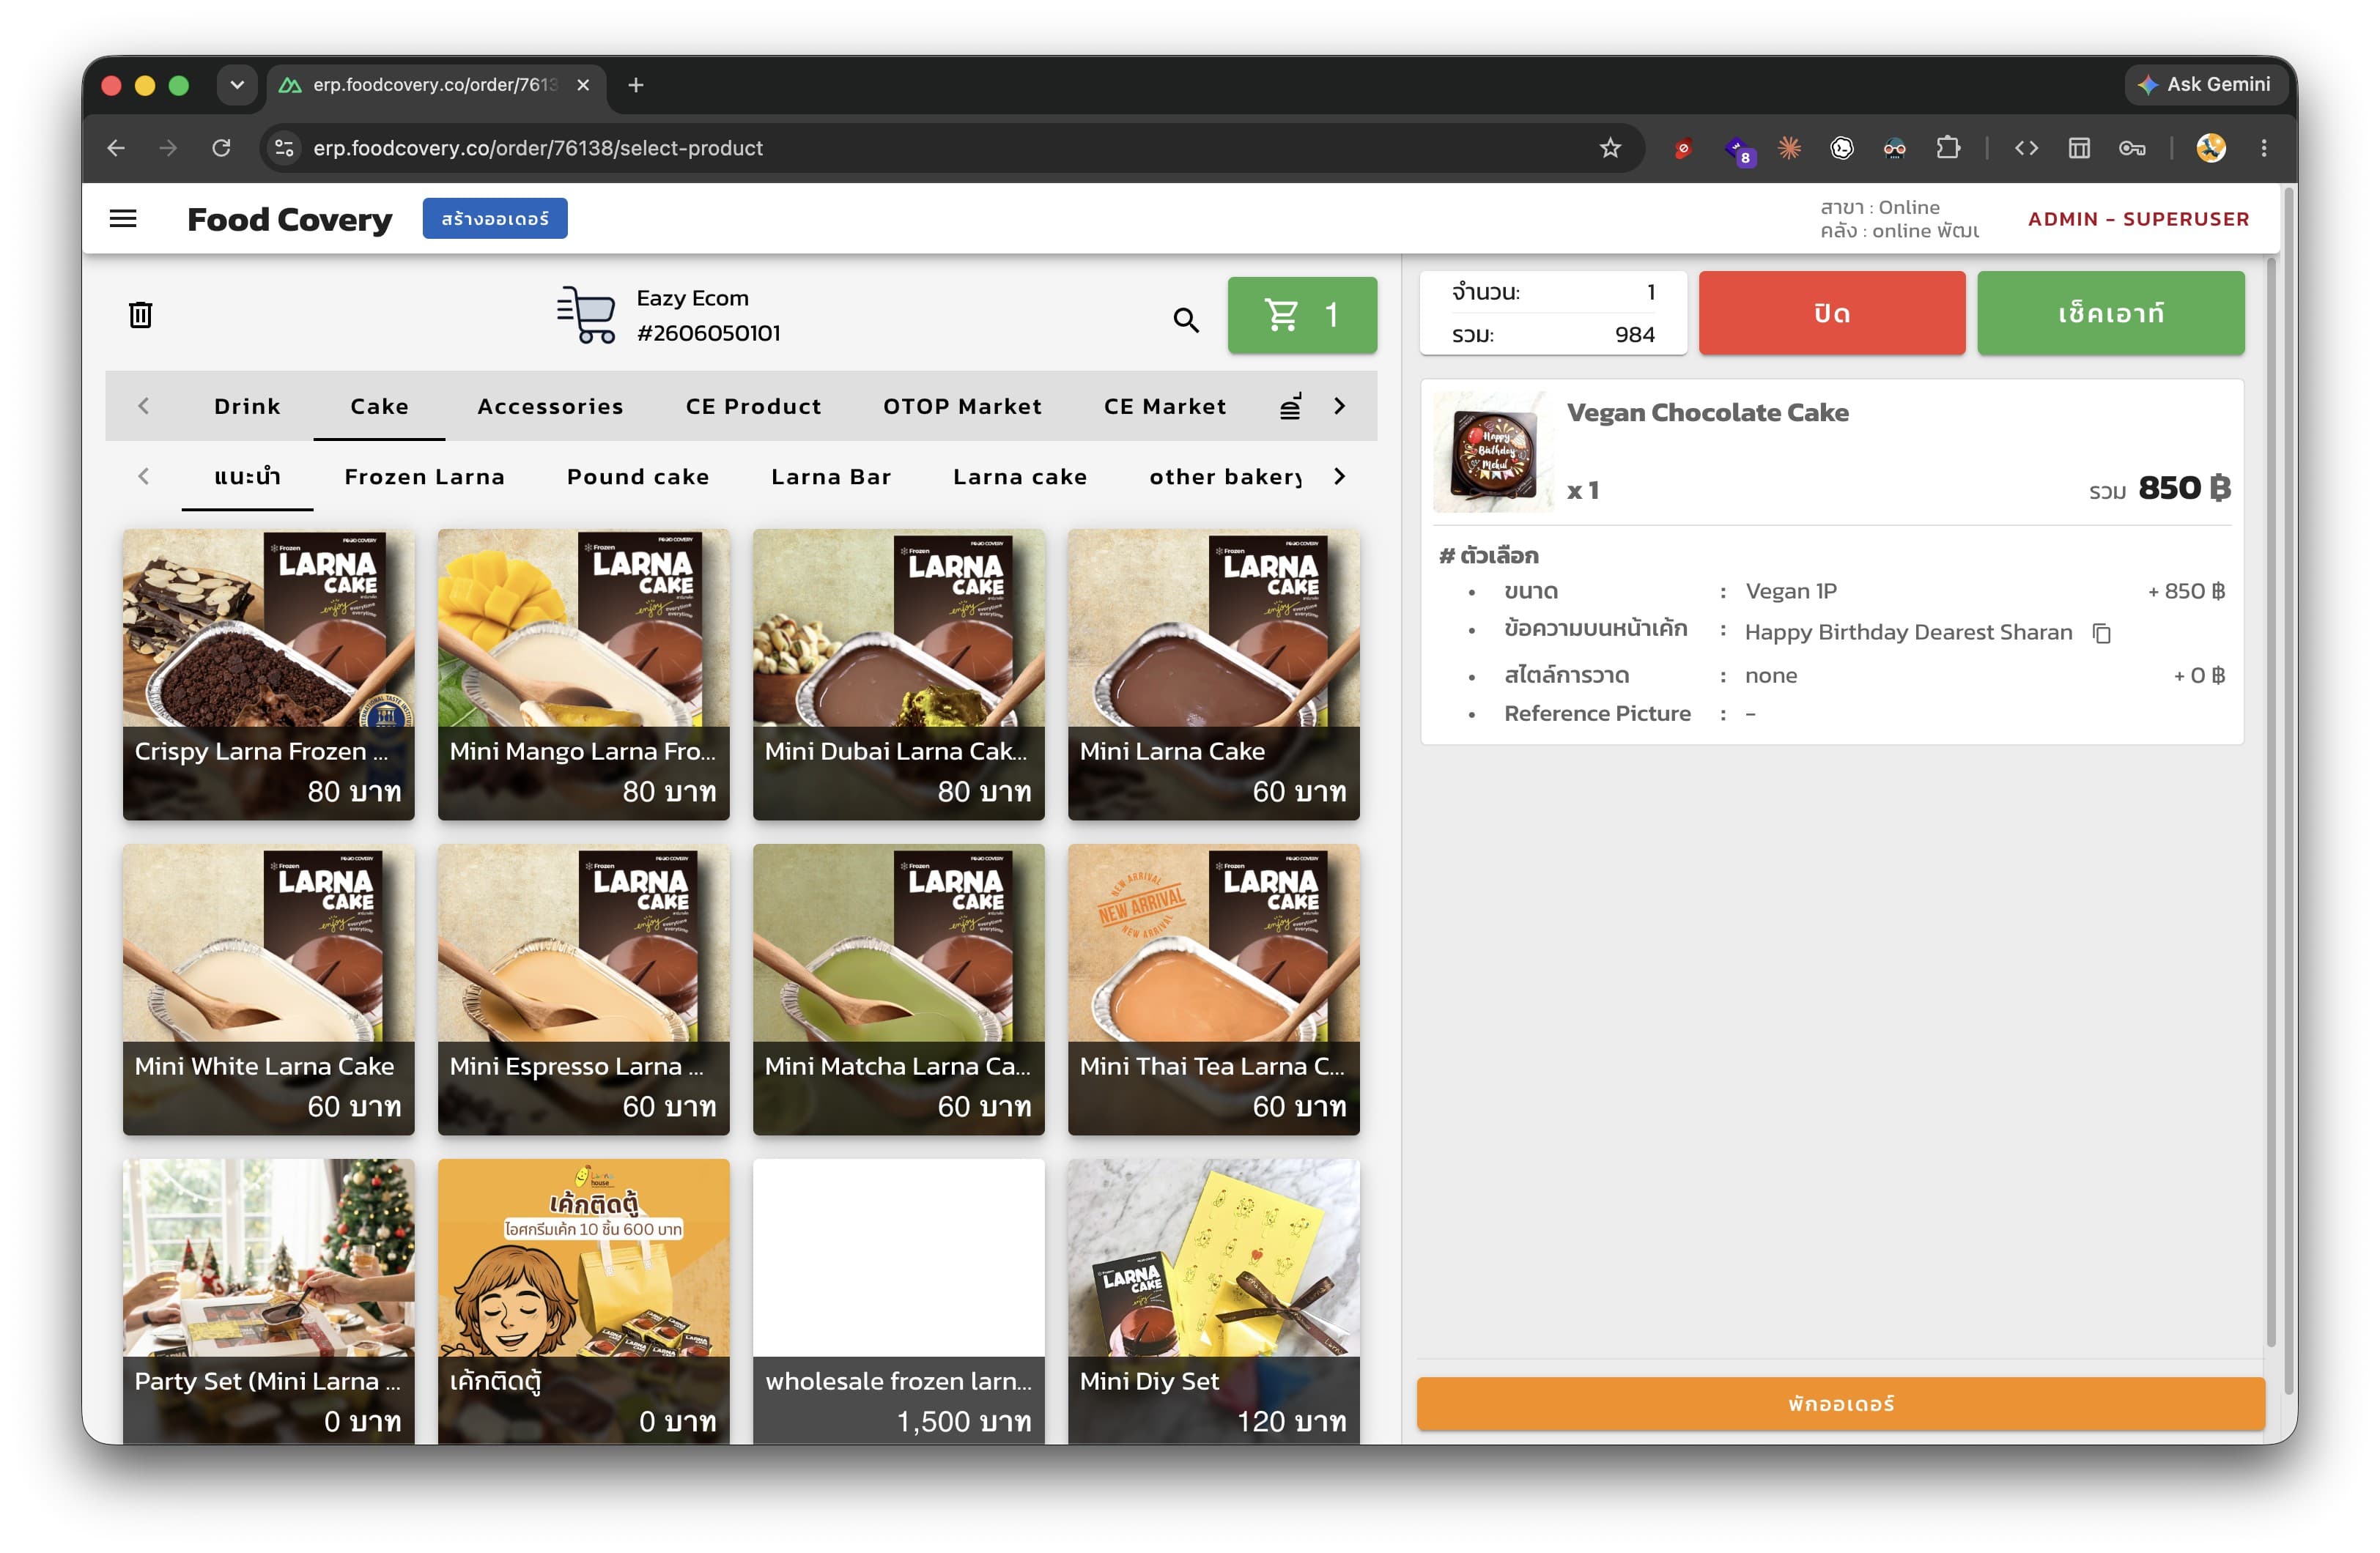Open the password key icon in toolbar
Screen dimensions: 2380x1553
(x=2132, y=148)
